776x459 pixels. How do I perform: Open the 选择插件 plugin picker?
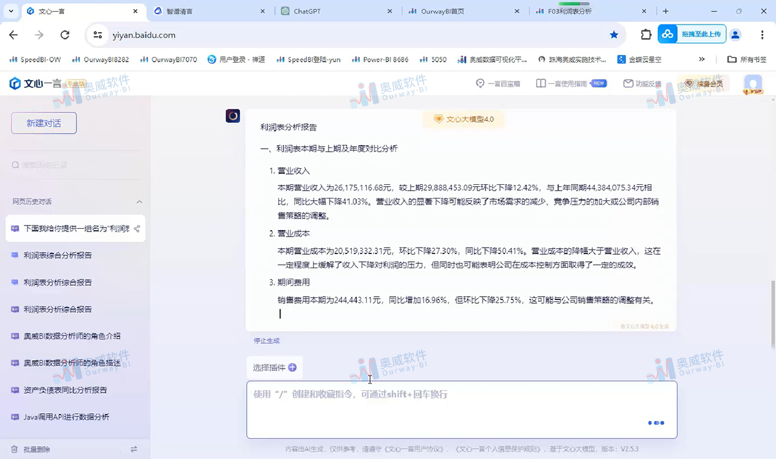pyautogui.click(x=272, y=367)
